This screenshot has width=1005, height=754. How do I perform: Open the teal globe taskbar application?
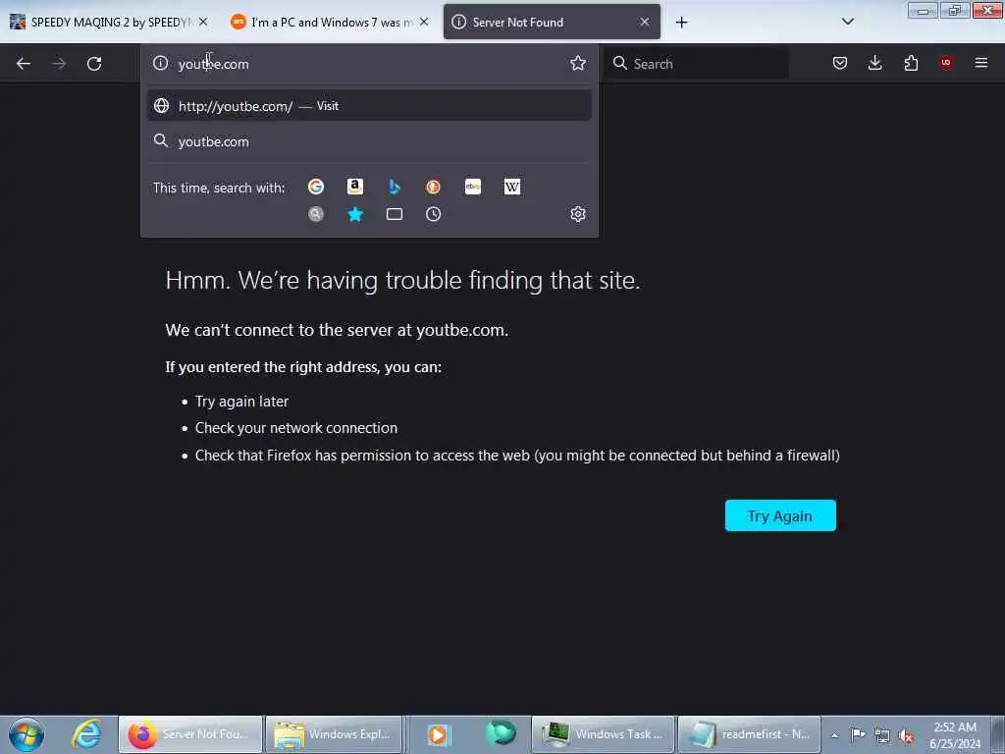pyautogui.click(x=501, y=733)
